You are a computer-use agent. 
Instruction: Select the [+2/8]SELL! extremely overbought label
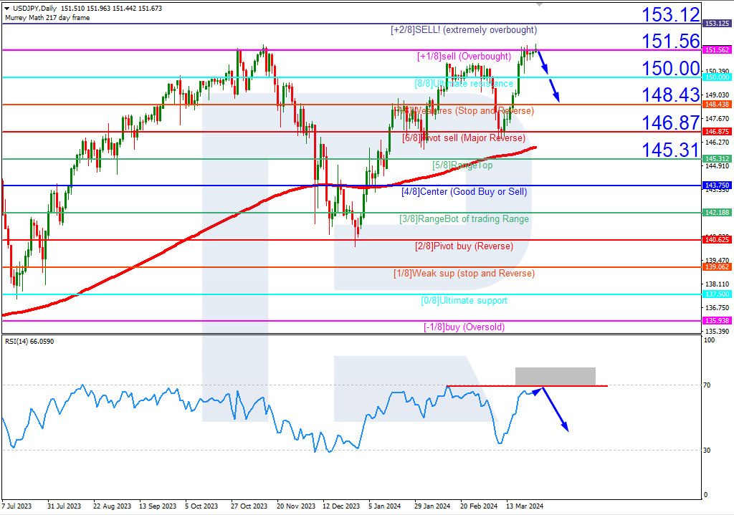[464, 30]
